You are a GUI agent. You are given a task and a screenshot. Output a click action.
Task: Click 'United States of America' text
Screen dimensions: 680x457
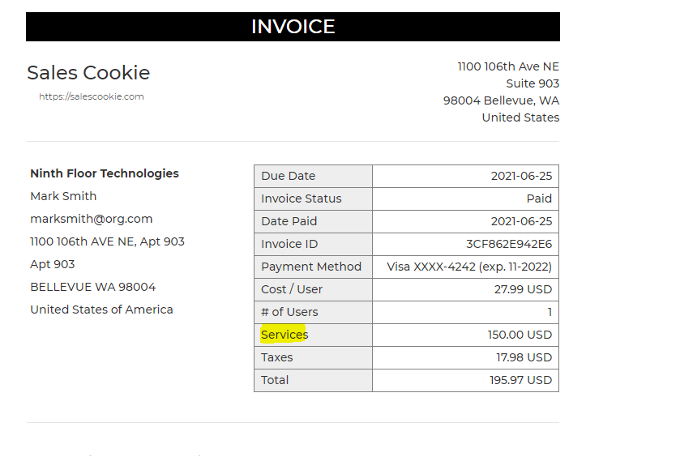(x=101, y=310)
